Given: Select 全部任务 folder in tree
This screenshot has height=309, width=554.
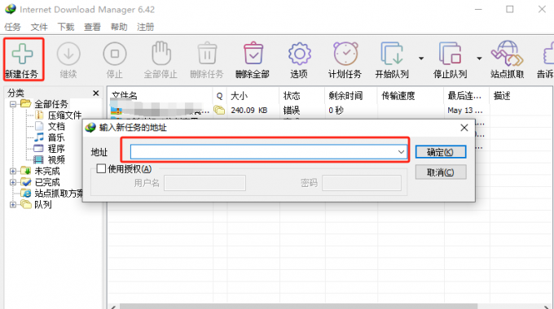Looking at the screenshot, I should pyautogui.click(x=51, y=104).
